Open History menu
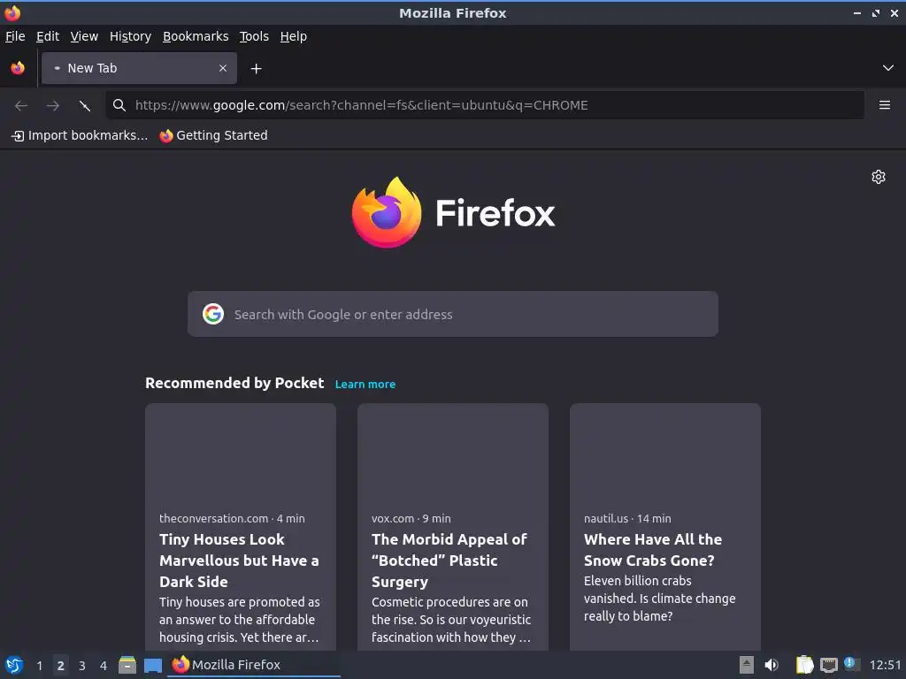 tap(131, 36)
